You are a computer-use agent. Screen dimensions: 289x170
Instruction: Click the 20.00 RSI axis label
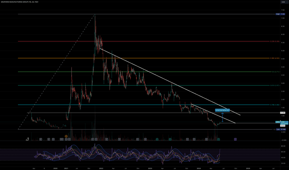pos(283,163)
